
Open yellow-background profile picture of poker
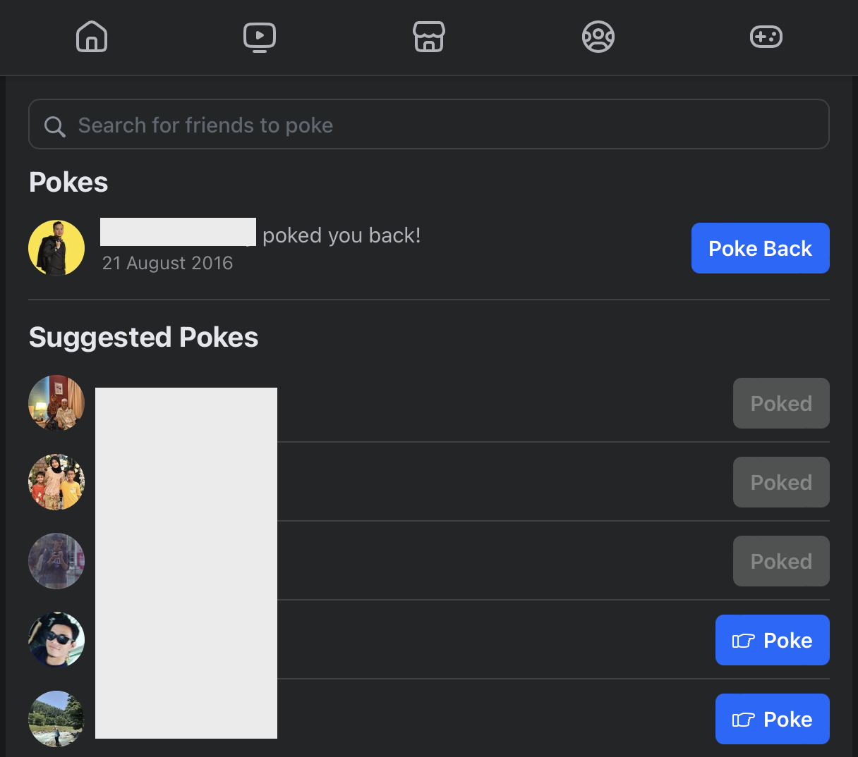click(56, 248)
